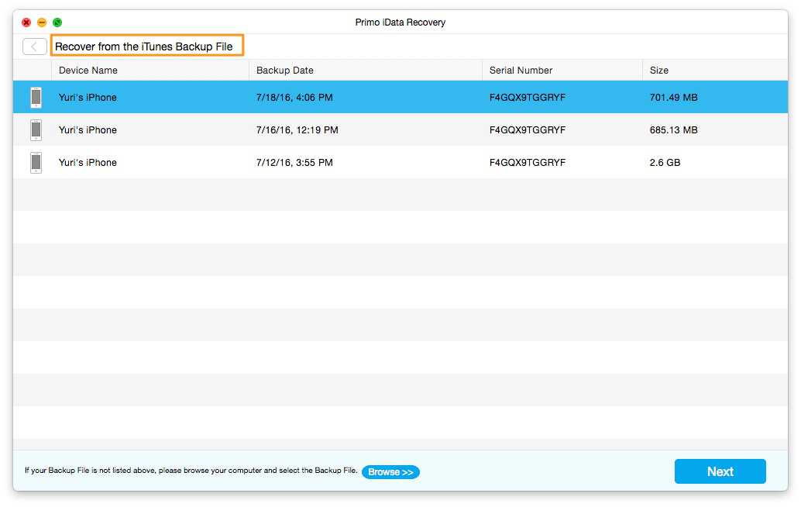Sort by Backup Date column header
Screen dimensions: 801x507
(284, 71)
